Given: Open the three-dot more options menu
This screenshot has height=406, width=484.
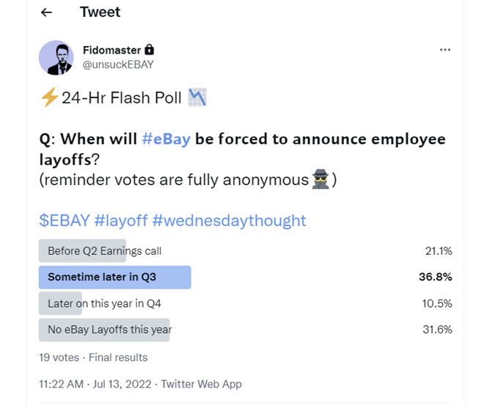Looking at the screenshot, I should [444, 50].
